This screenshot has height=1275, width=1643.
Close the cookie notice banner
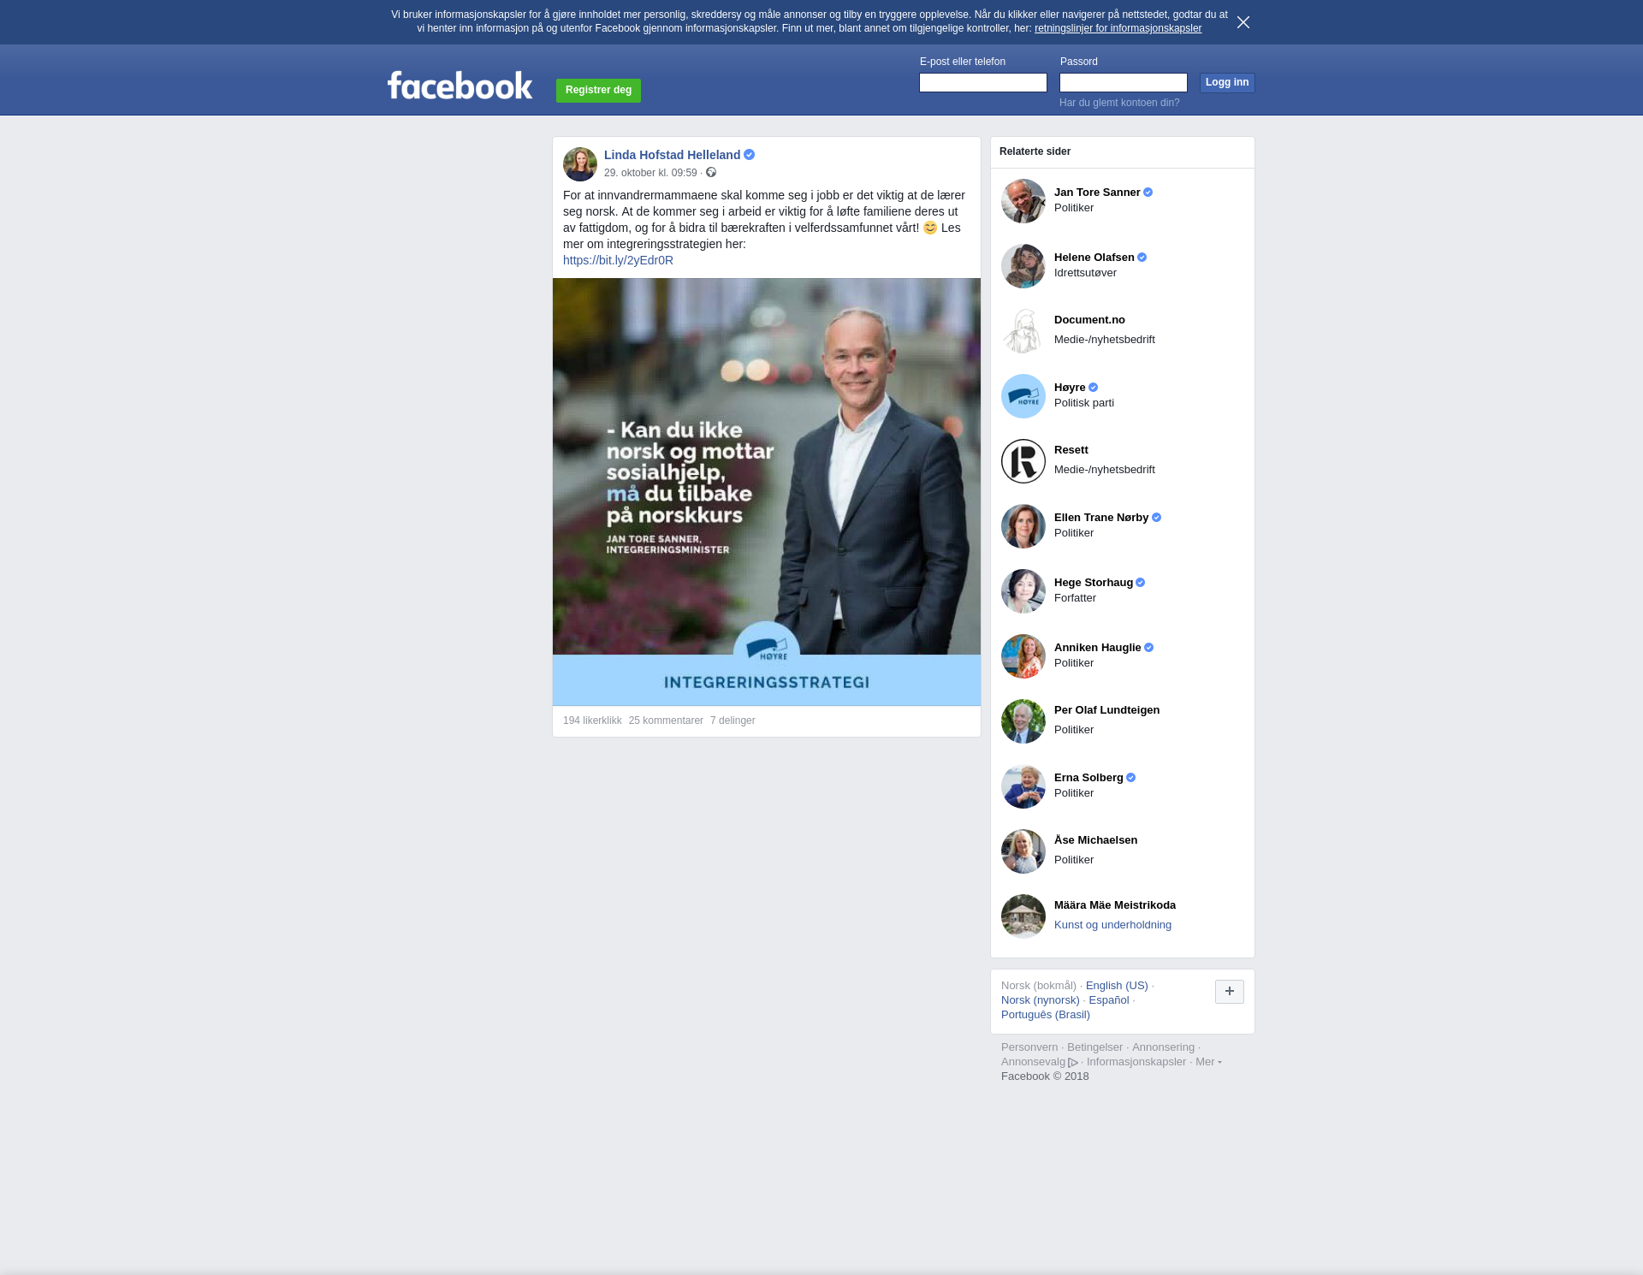pos(1243,22)
